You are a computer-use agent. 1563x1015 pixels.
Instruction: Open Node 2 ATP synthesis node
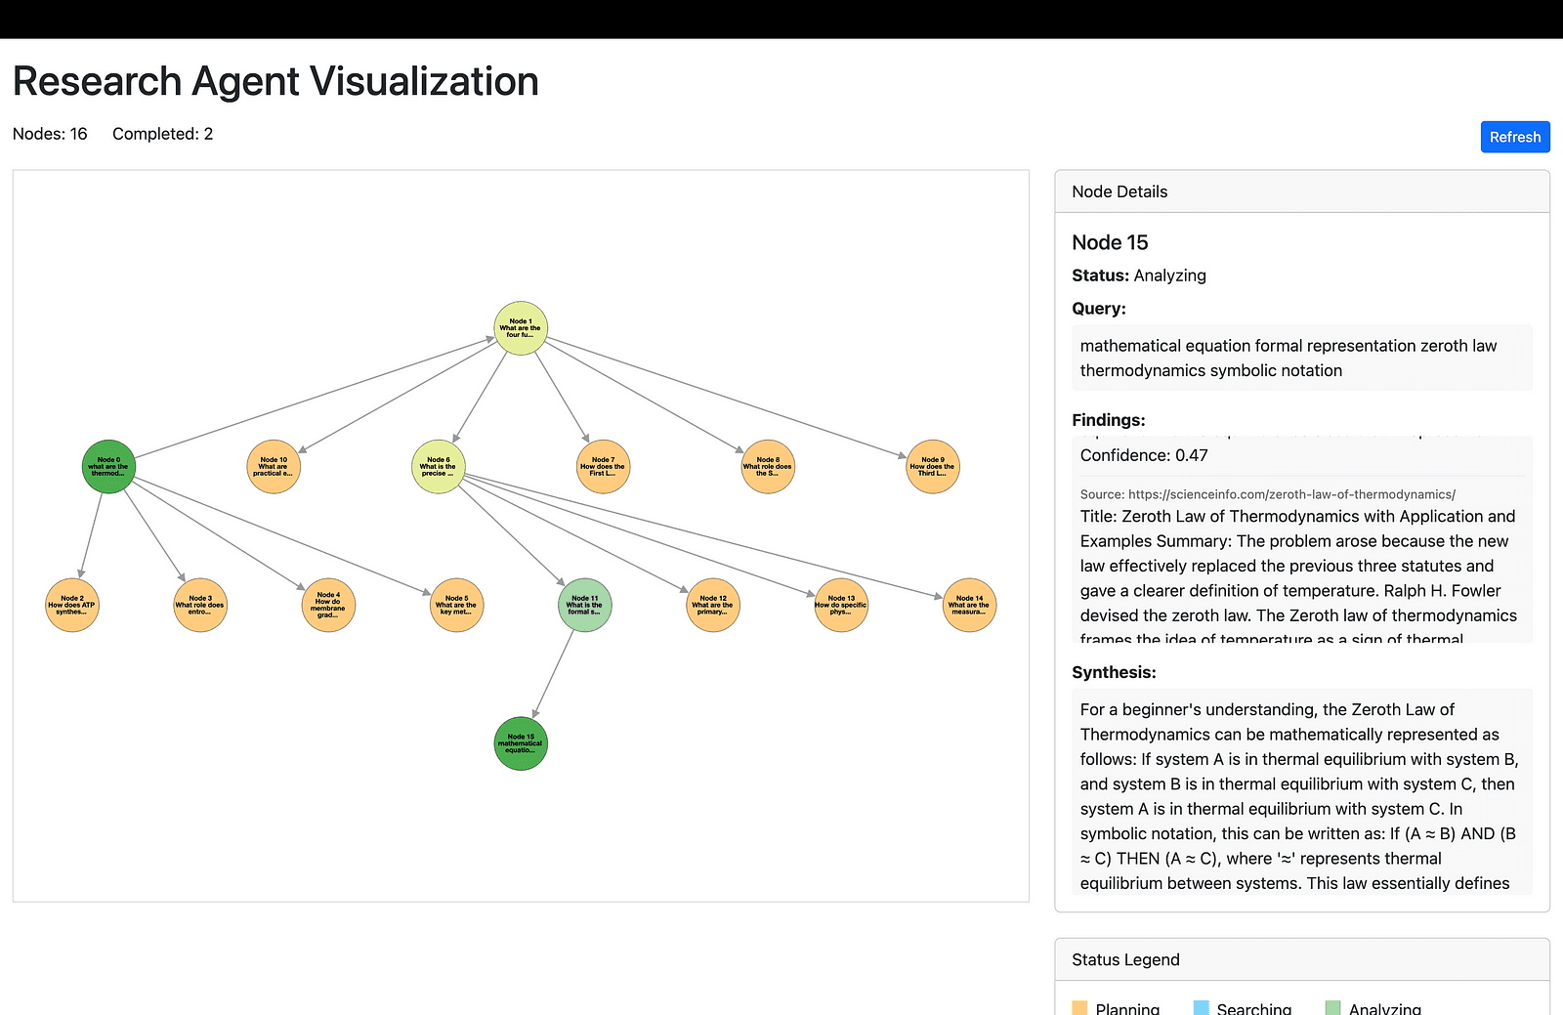point(72,606)
